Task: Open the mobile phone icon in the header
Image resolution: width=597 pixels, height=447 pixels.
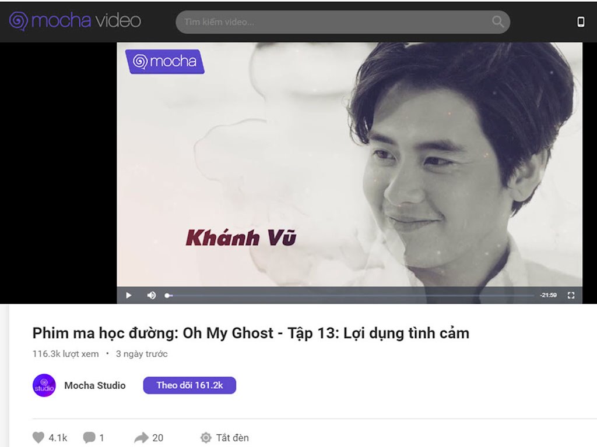Action: point(581,22)
